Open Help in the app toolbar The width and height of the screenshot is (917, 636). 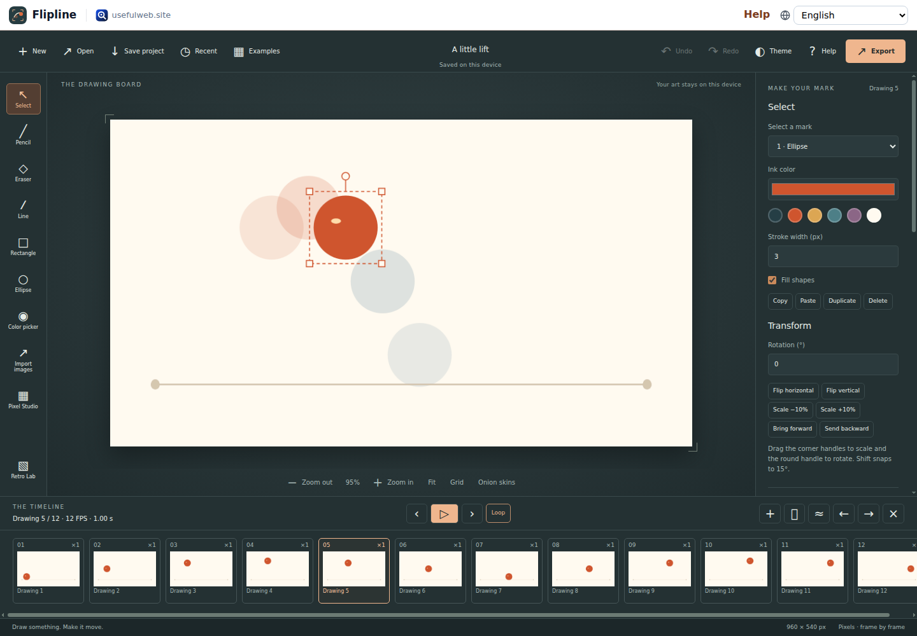[x=822, y=51]
